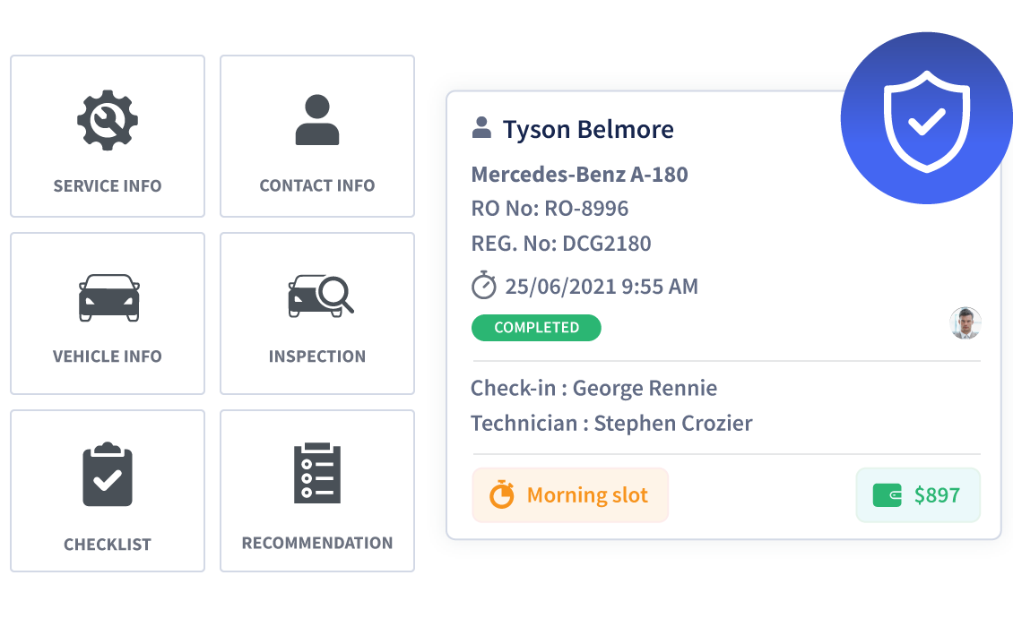Click the Morning slot button

pos(571,495)
